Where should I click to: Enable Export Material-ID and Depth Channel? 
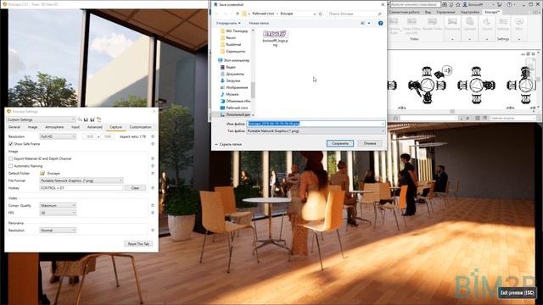point(11,158)
